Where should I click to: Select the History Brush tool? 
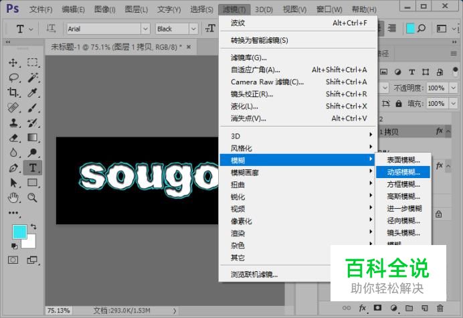pos(33,123)
